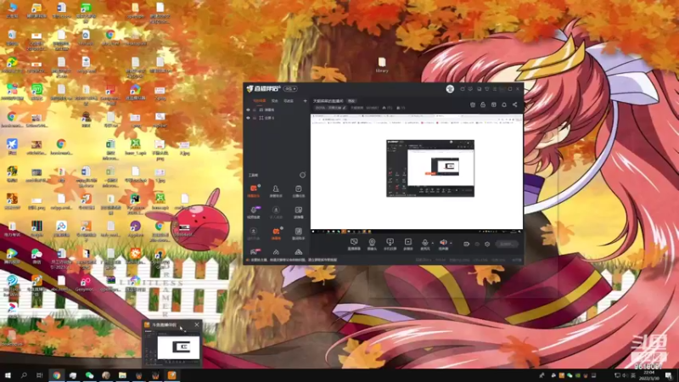Open WeChat from the taskbar
Viewport: 679px width, 382px height.
[90, 375]
